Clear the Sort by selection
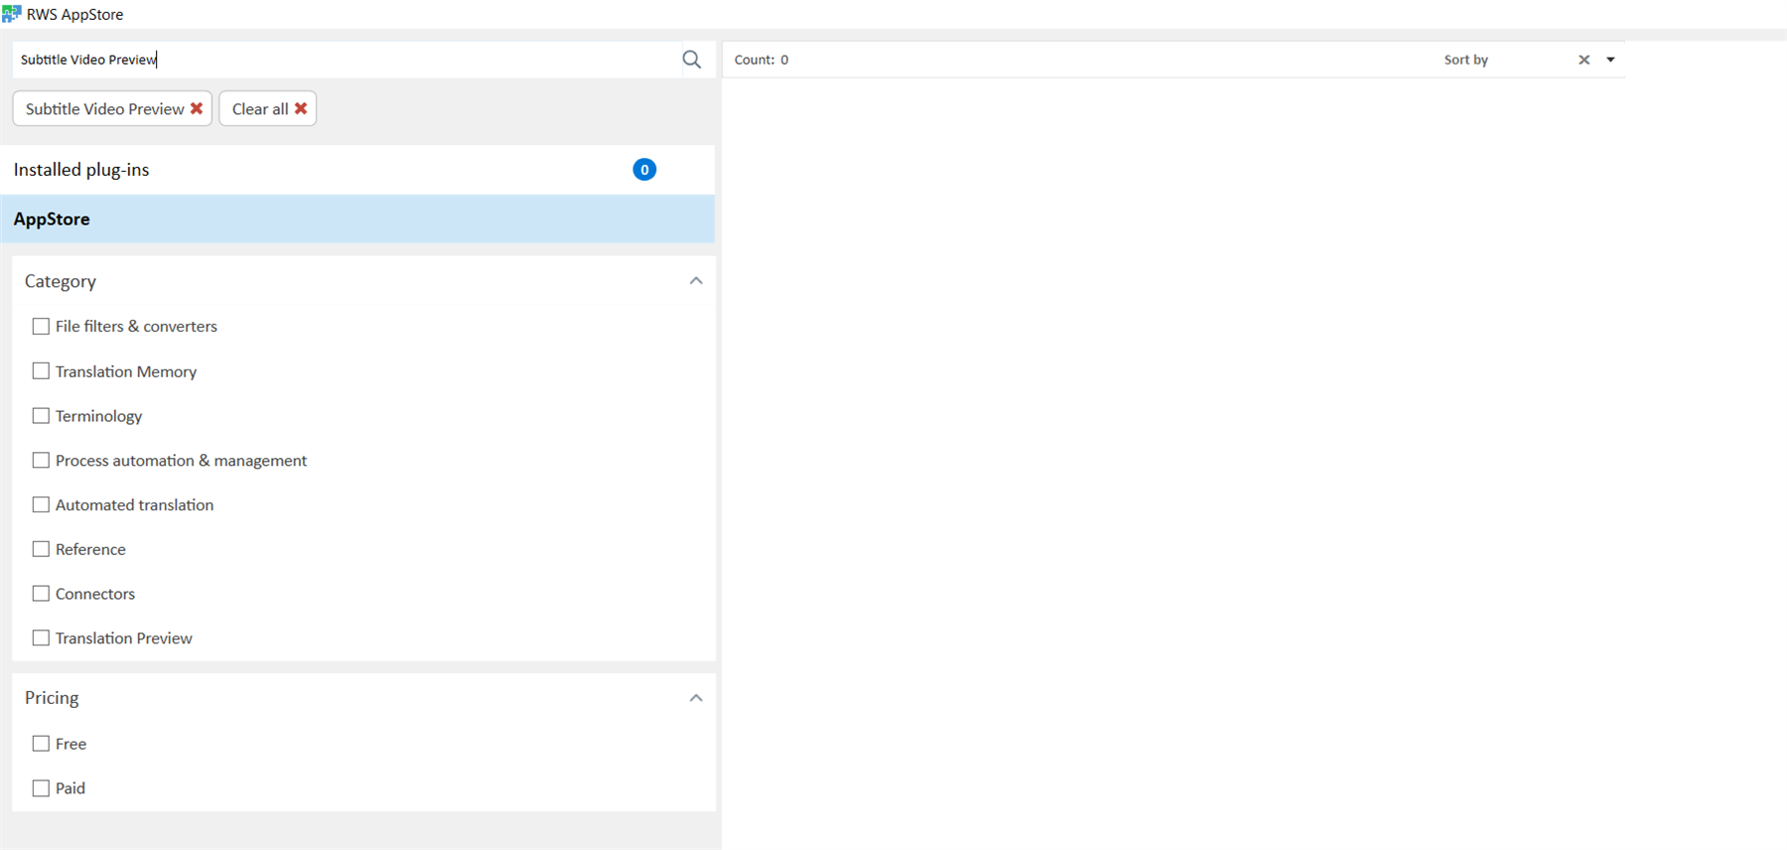Viewport: 1787px width, 850px height. point(1584,60)
